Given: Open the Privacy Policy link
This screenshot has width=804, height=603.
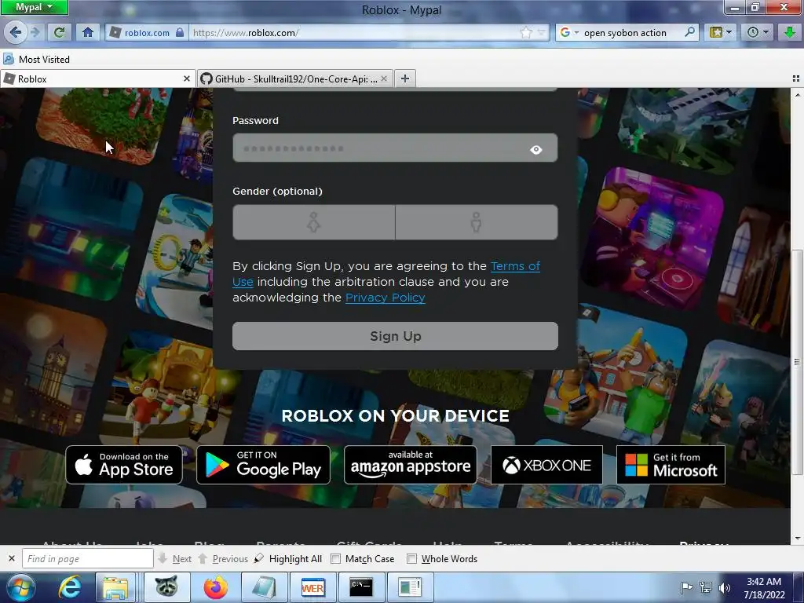Looking at the screenshot, I should click(x=385, y=298).
